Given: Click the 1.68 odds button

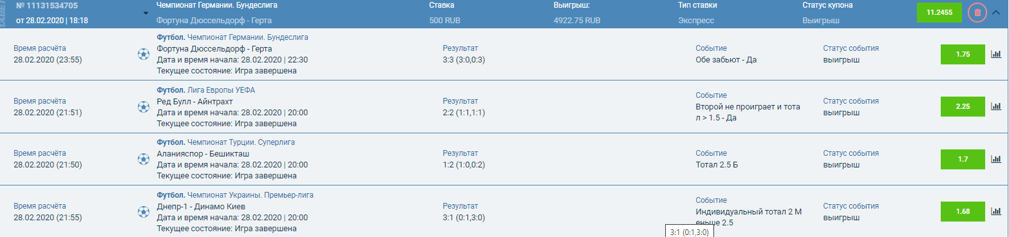Looking at the screenshot, I should click(963, 211).
